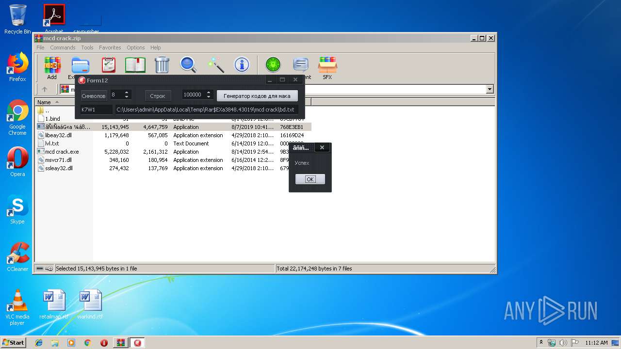Open CCleaner desktop shortcut

tap(17, 257)
